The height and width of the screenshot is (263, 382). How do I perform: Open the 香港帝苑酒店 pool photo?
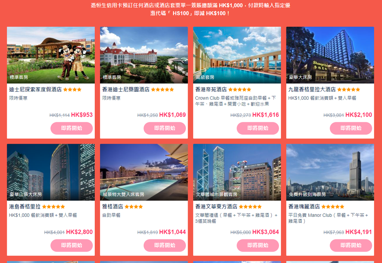(237, 55)
